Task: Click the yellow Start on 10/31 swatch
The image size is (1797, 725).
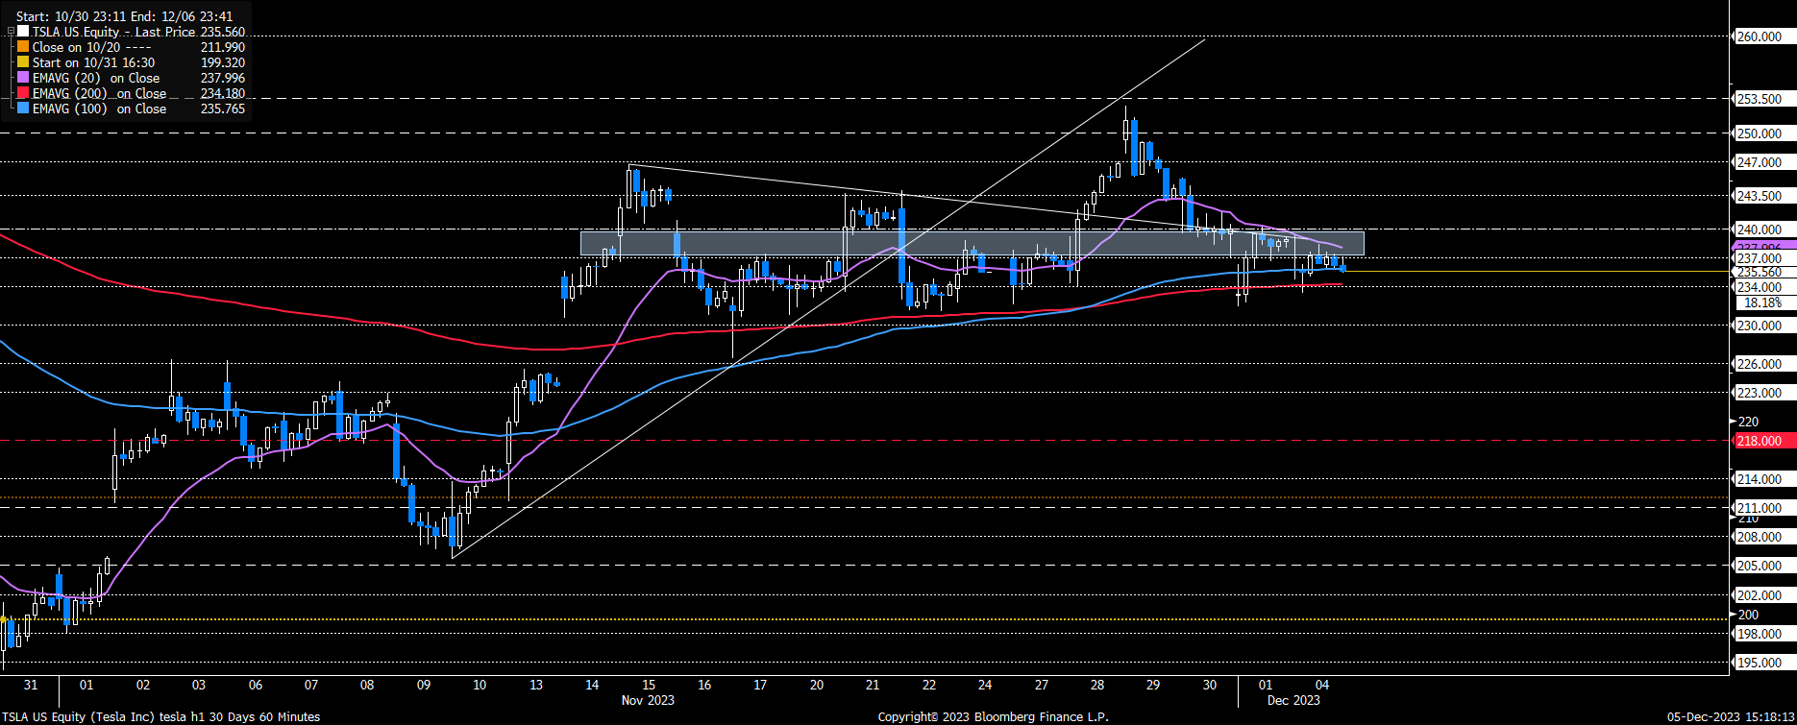Action: (x=23, y=62)
